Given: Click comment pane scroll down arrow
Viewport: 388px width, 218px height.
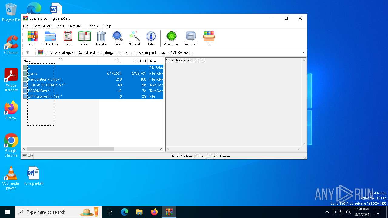Looking at the screenshot, I should [x=304, y=144].
